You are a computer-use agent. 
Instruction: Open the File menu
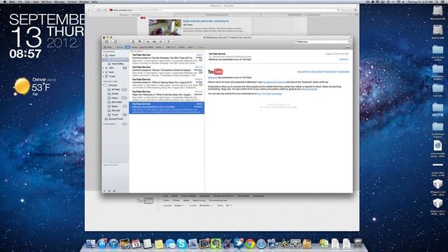pos(20,1)
